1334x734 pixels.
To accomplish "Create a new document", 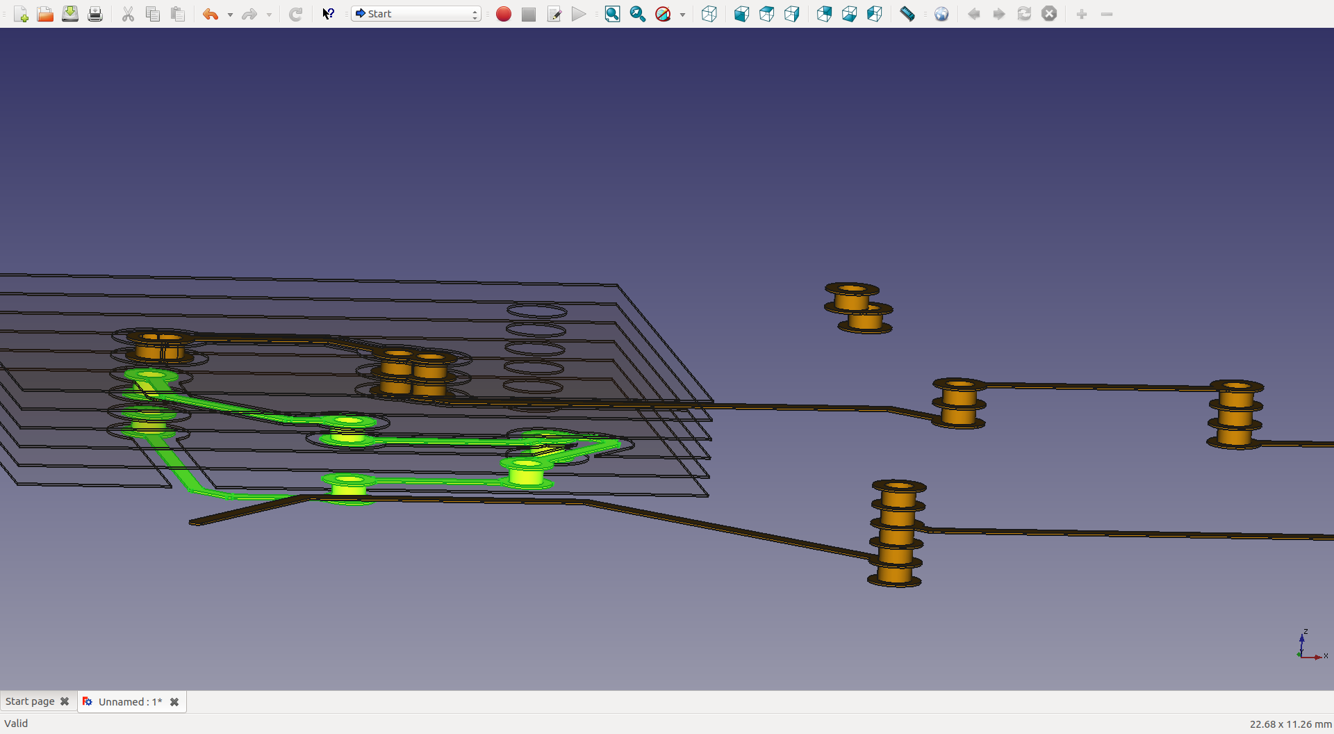I will click(x=21, y=14).
